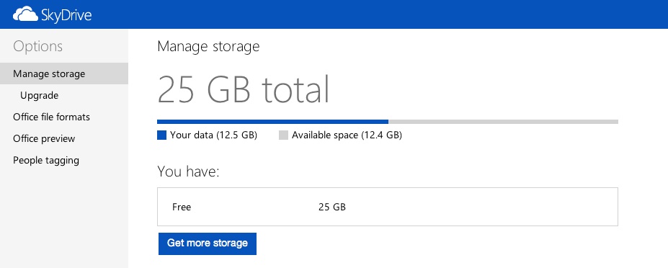668x268 pixels.
Task: Go to Office preview settings
Action: tap(44, 138)
